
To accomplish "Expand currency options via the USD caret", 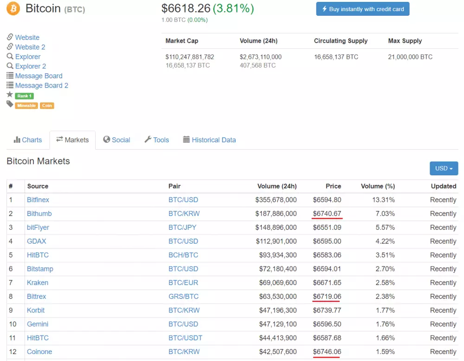I will click(x=451, y=168).
